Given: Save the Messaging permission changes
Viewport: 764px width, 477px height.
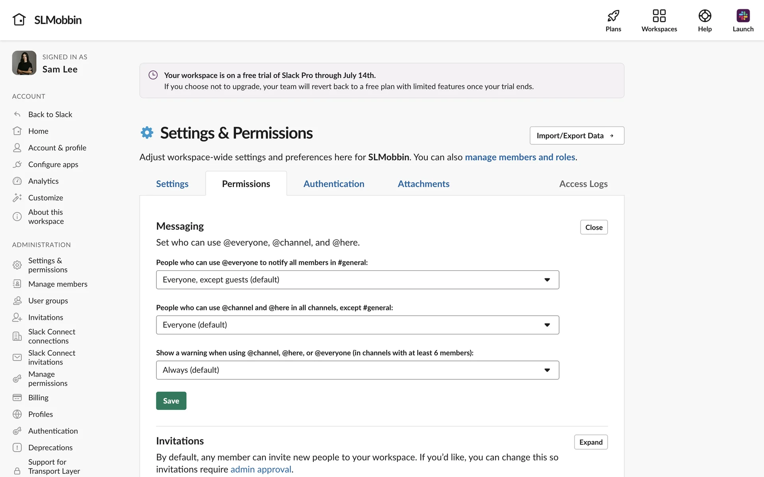Looking at the screenshot, I should pyautogui.click(x=171, y=401).
